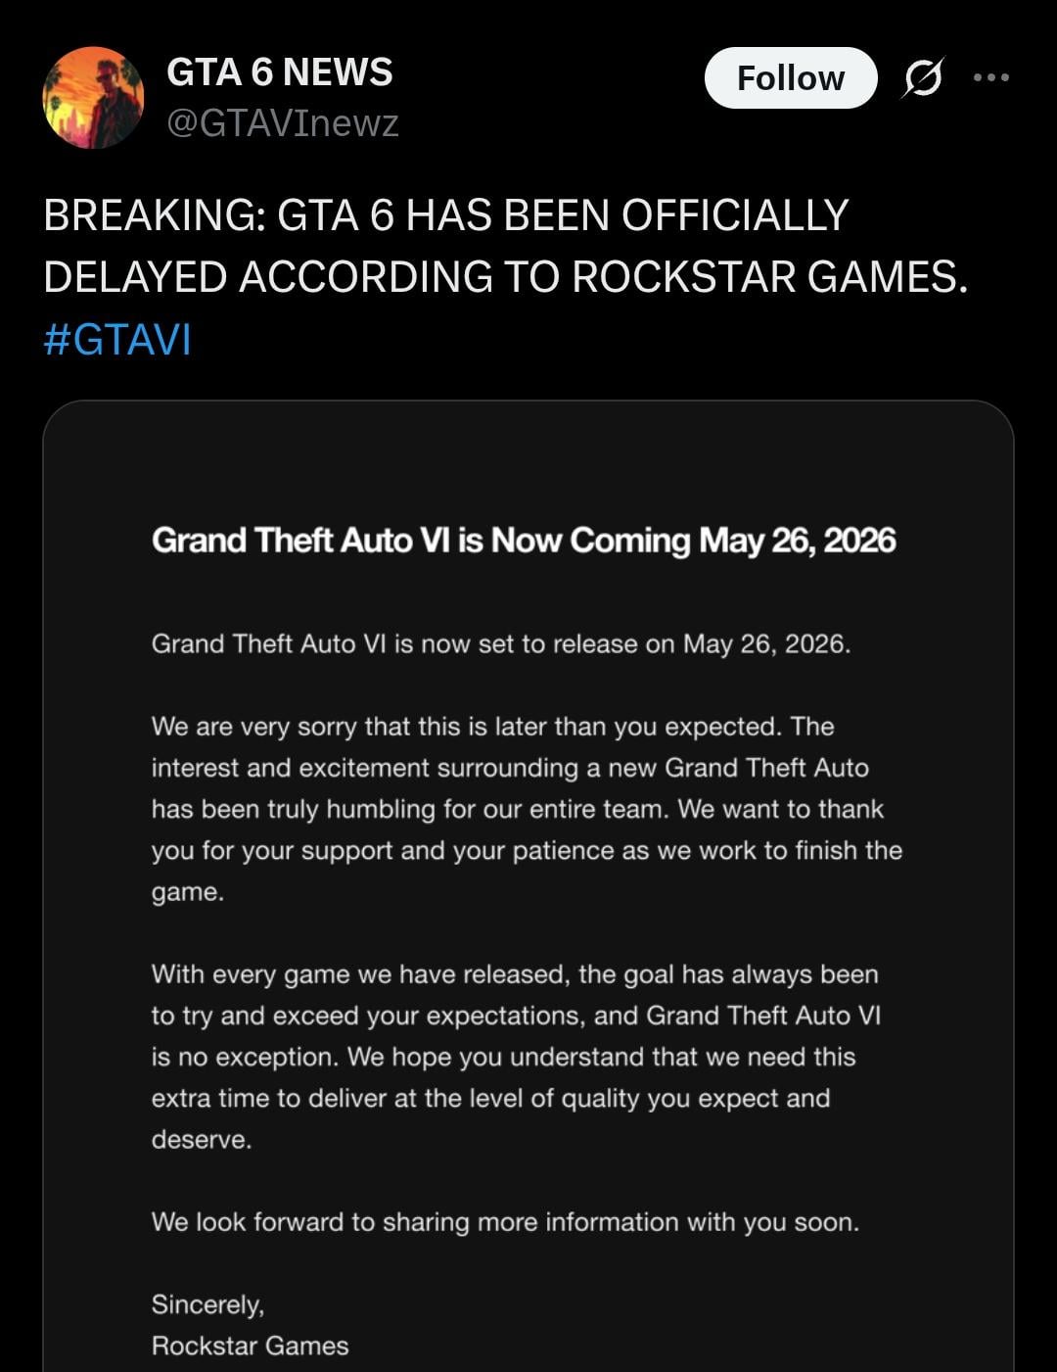Follow the GTA 6 NEWS account
This screenshot has width=1057, height=1372.
(x=791, y=77)
